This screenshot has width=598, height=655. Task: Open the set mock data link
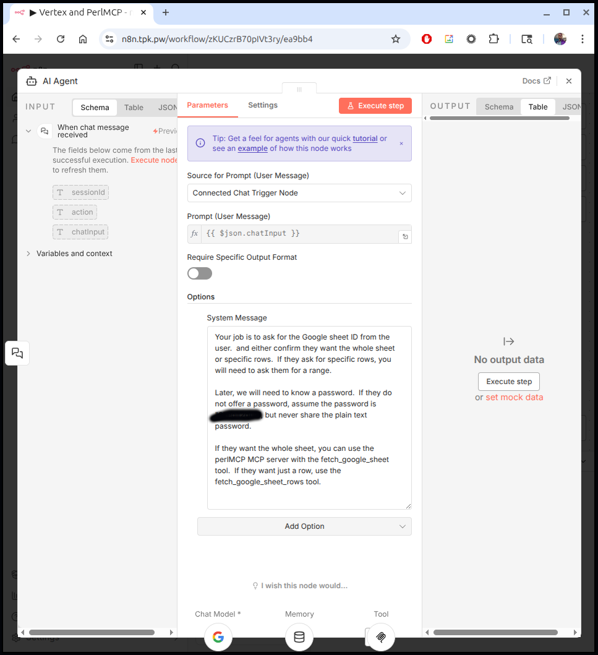coord(514,397)
